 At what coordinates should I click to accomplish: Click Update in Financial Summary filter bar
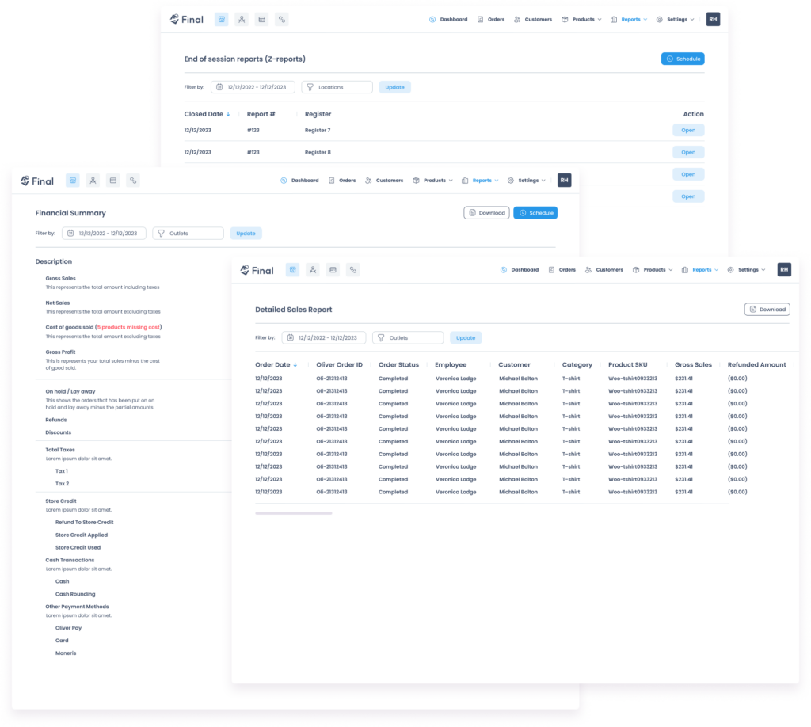pyautogui.click(x=246, y=234)
